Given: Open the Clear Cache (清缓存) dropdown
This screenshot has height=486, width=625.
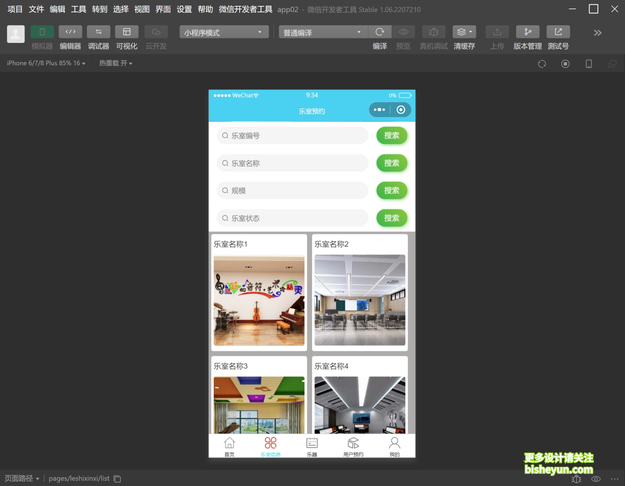Looking at the screenshot, I should [464, 32].
